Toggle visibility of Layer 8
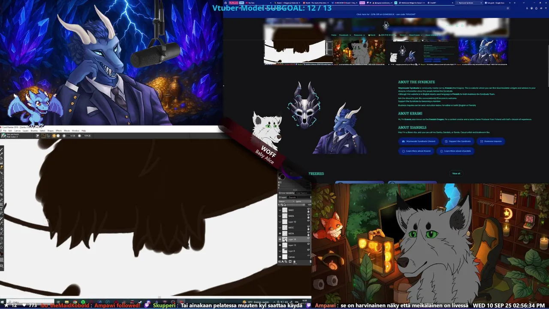549x309 pixels. point(280,251)
